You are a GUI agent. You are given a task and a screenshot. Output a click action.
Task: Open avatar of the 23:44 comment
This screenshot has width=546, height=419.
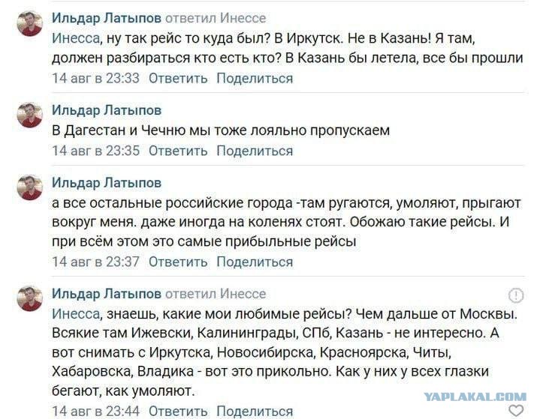click(x=30, y=298)
